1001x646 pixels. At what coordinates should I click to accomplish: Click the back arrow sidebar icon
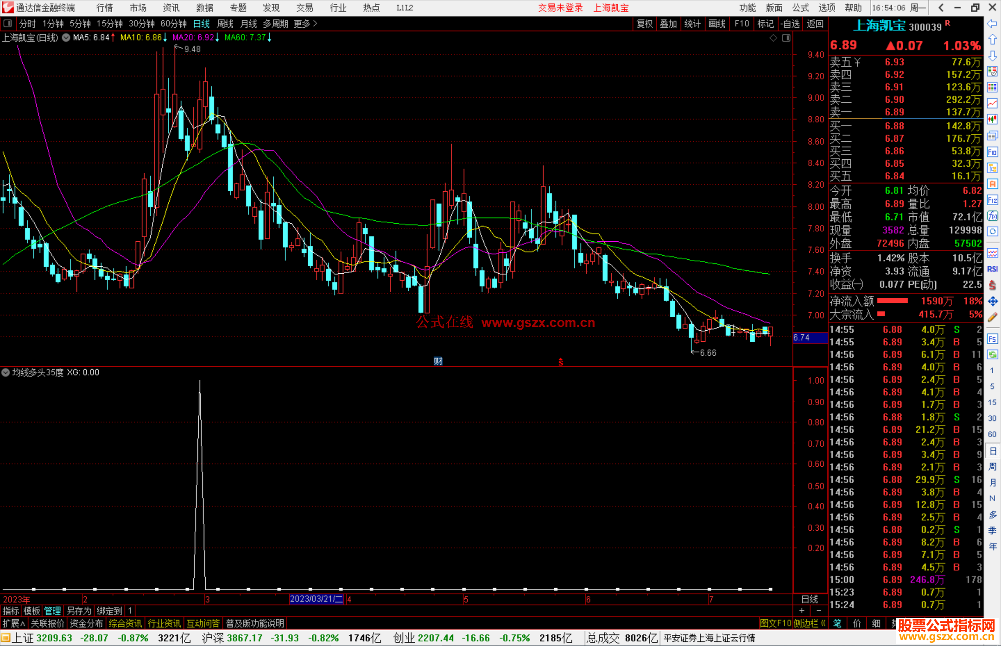coord(992,24)
